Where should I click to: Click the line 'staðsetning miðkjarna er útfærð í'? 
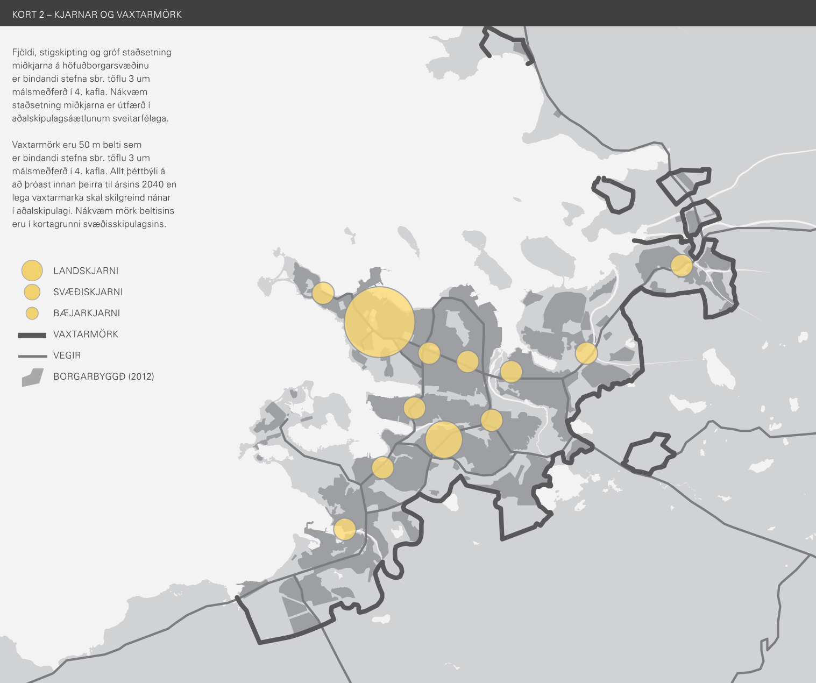(81, 105)
